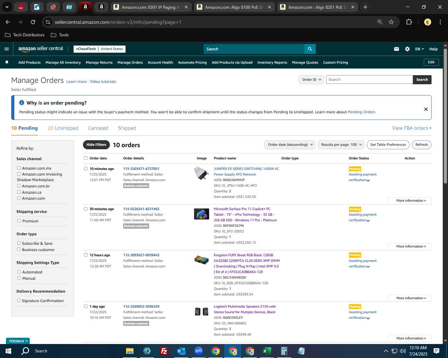Reload the page with browser refresh icon
The image size is (448, 358).
[33, 22]
